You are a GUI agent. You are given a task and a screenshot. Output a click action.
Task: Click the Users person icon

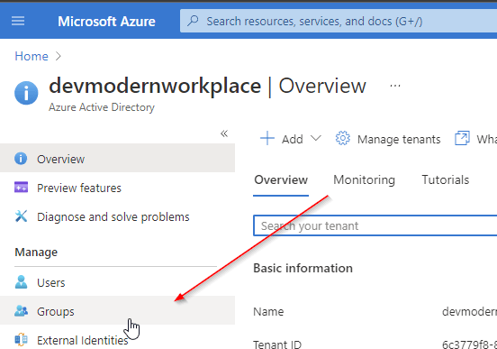[21, 281]
